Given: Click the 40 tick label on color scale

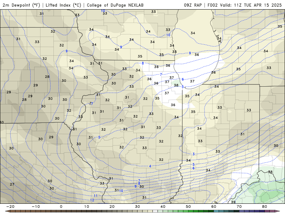Looking at the screenshot, I should 163,207.
